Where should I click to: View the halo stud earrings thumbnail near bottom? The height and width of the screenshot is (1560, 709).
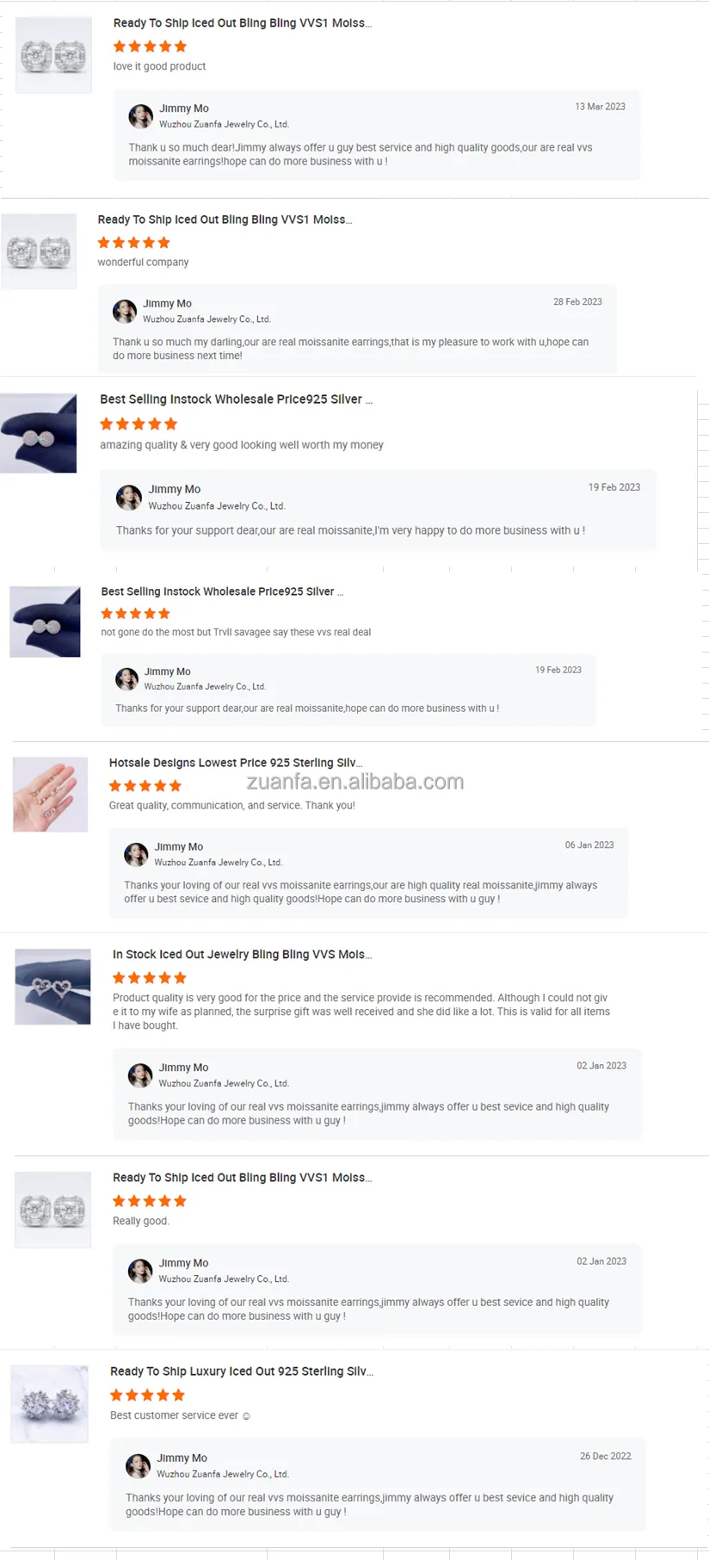[49, 1404]
